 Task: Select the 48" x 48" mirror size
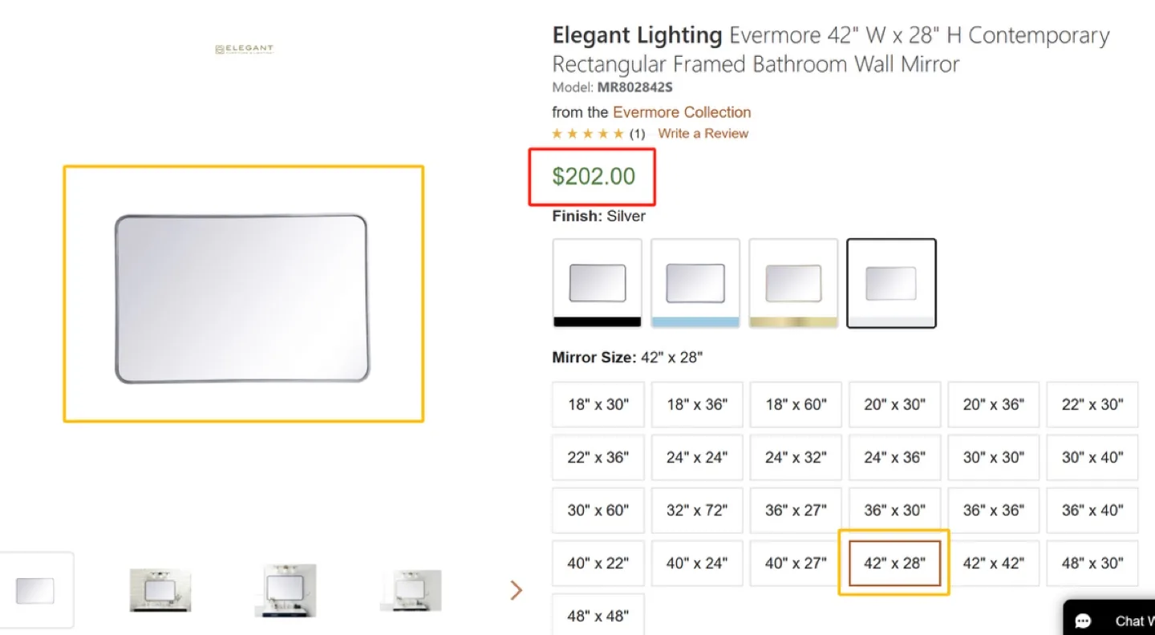pos(598,616)
